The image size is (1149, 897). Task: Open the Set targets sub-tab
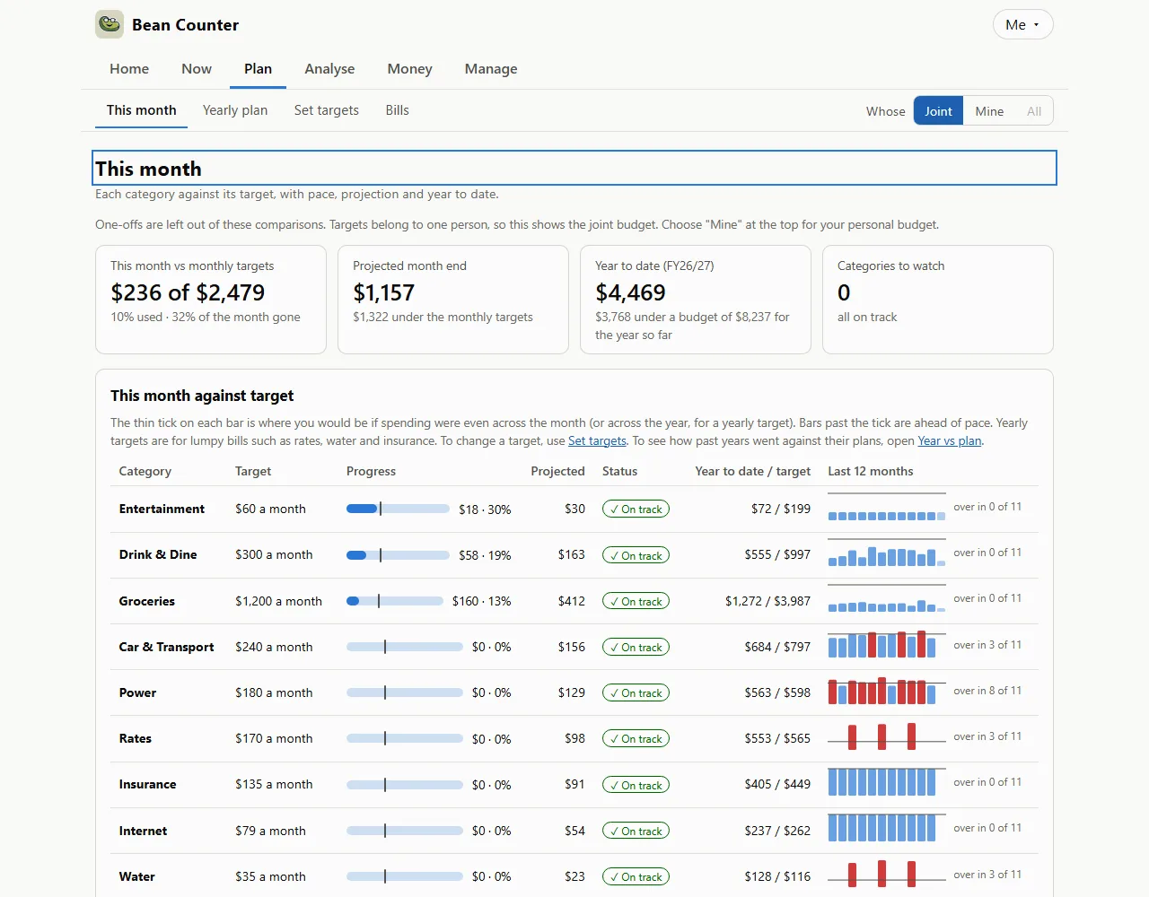327,110
